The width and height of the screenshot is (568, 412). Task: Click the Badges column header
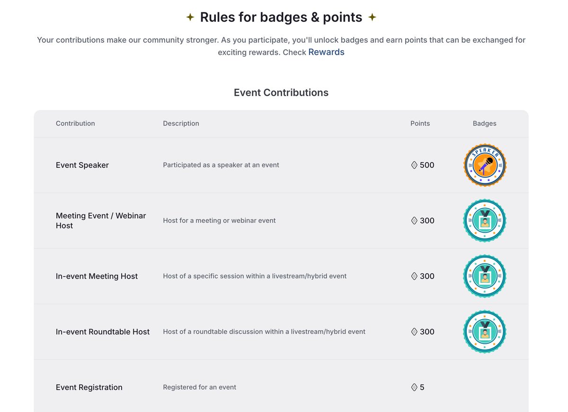pyautogui.click(x=484, y=124)
